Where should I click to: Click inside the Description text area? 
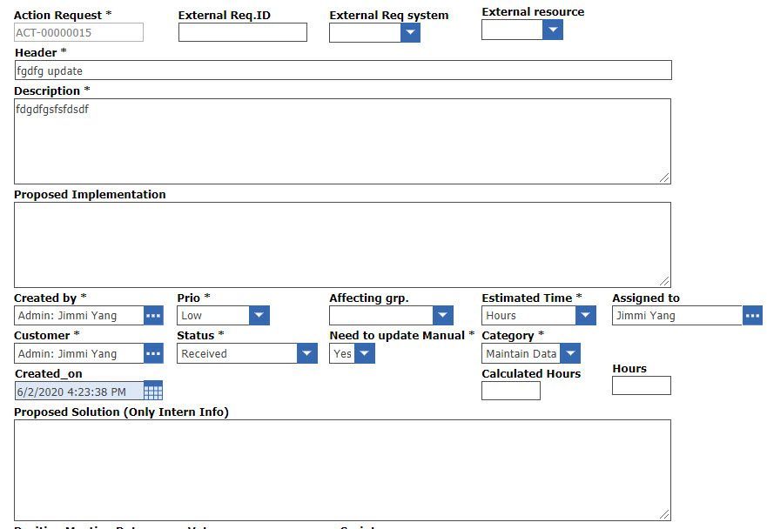pos(342,141)
